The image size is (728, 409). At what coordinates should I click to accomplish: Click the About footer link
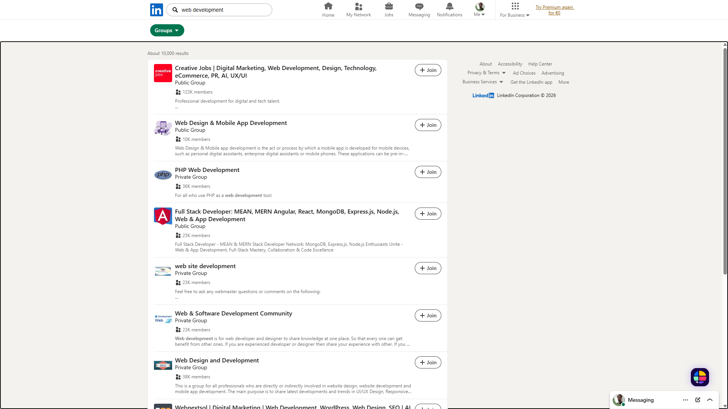(x=486, y=64)
